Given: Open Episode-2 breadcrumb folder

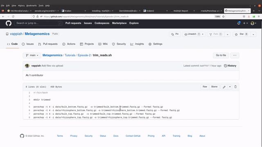Looking at the screenshot, I should [84, 56].
